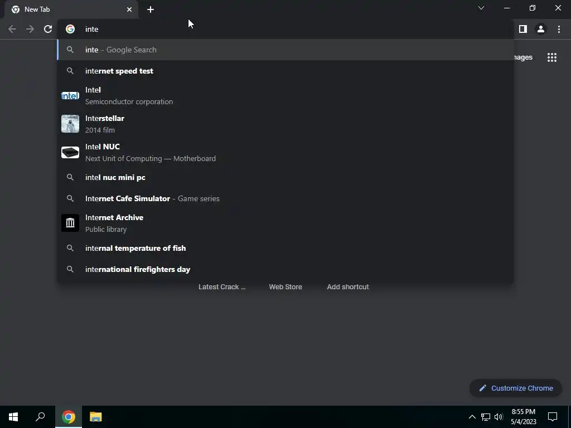Image resolution: width=571 pixels, height=428 pixels.
Task: Choose 'international firefighters day' suggestion
Action: 285,269
